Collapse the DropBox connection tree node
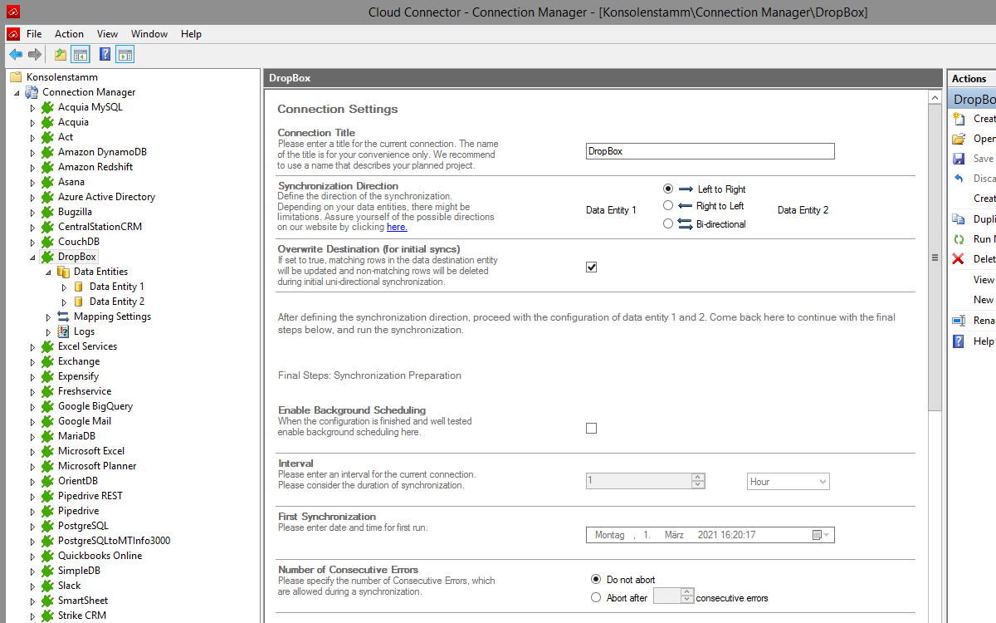996x623 pixels. 33,258
